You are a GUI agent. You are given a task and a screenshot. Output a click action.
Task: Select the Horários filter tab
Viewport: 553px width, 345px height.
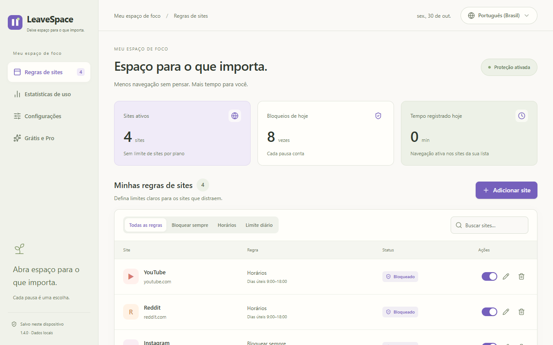point(227,225)
